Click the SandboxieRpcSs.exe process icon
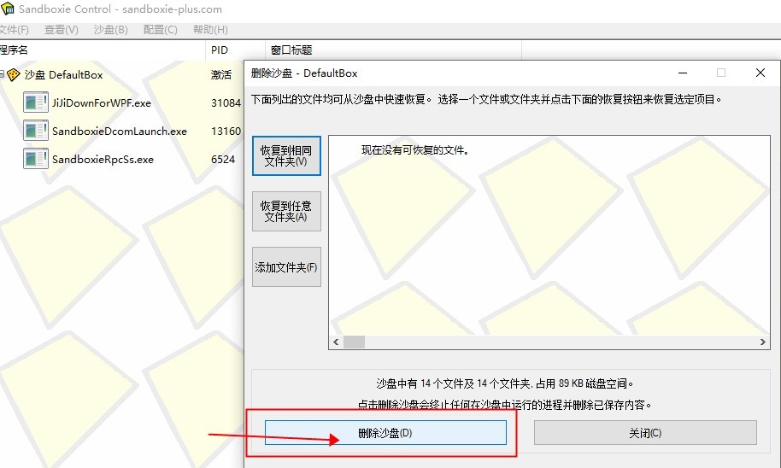 coord(36,159)
